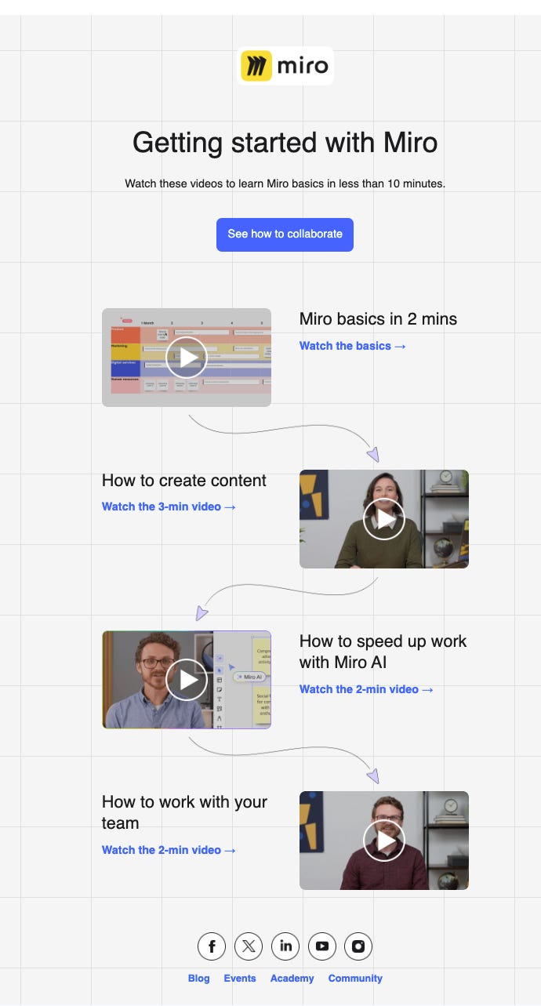Play the Miro basics board video

187,358
